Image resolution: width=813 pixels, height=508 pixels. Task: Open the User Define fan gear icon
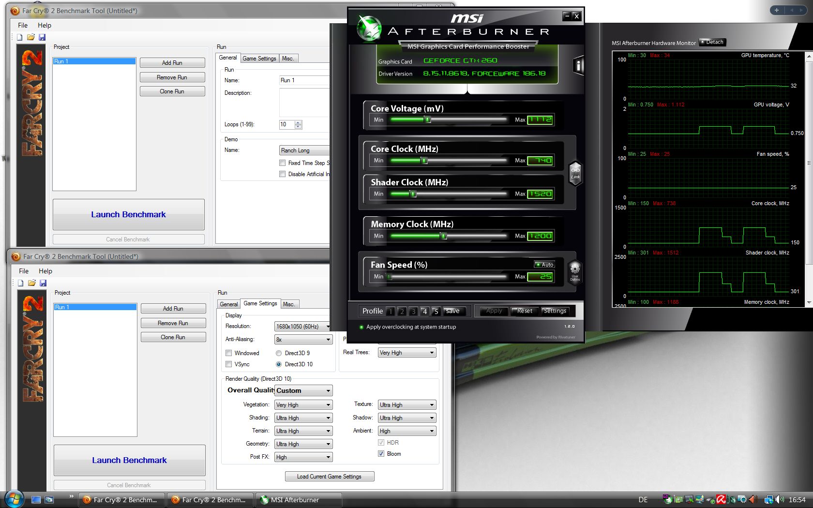(x=575, y=272)
